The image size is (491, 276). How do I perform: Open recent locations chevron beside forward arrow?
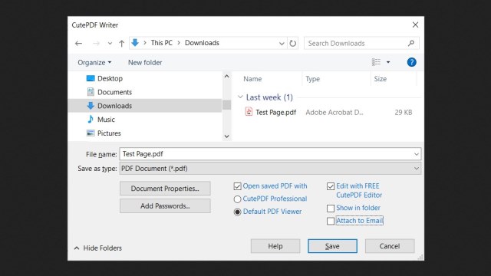coord(110,43)
